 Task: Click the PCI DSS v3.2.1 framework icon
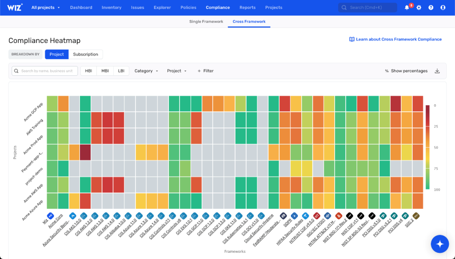394,216
